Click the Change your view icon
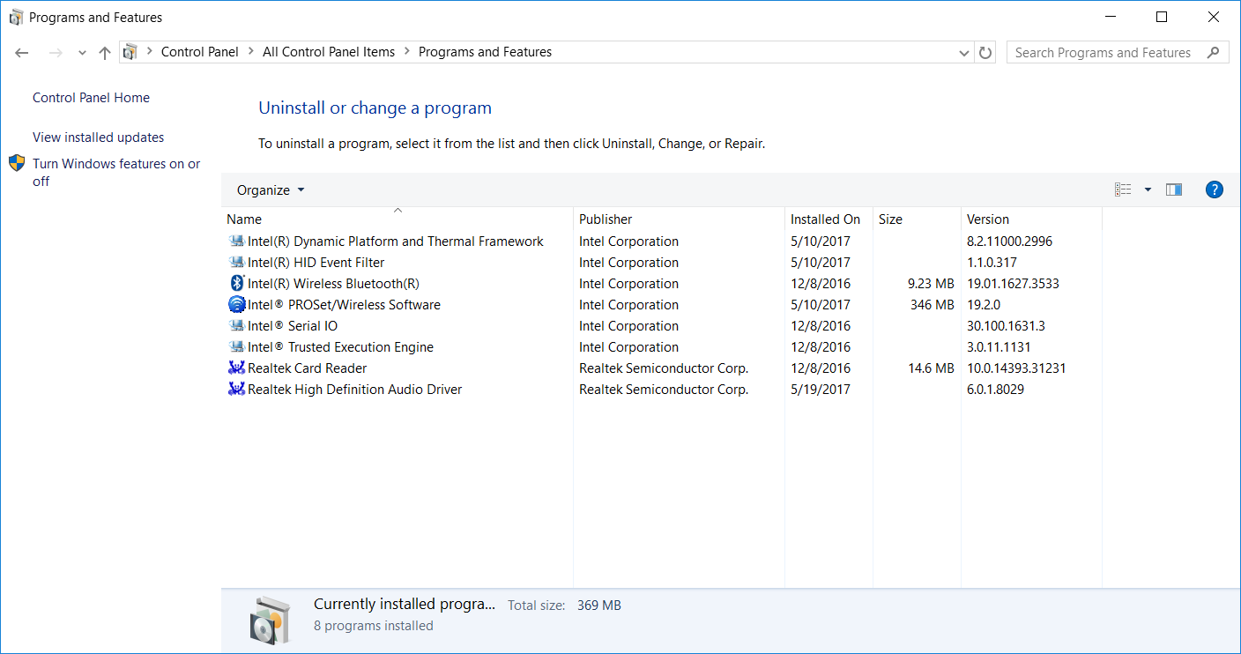Screen dimensions: 1241x654 click(1123, 190)
